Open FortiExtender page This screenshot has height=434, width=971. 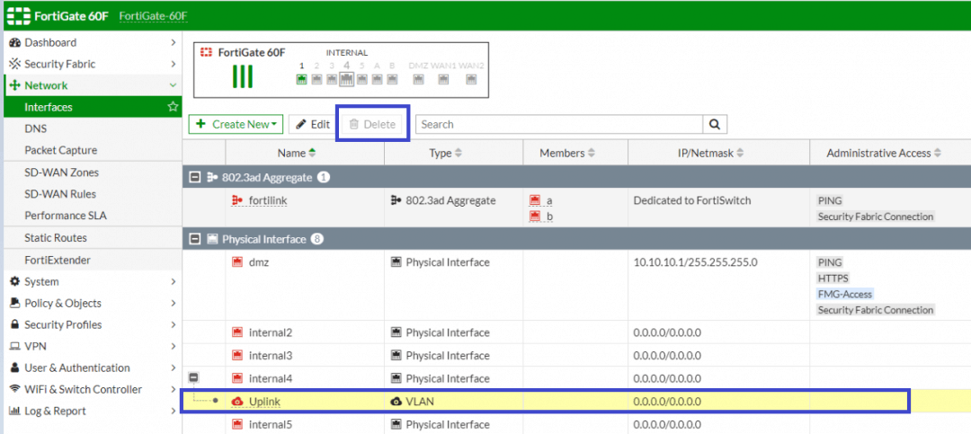click(x=57, y=260)
